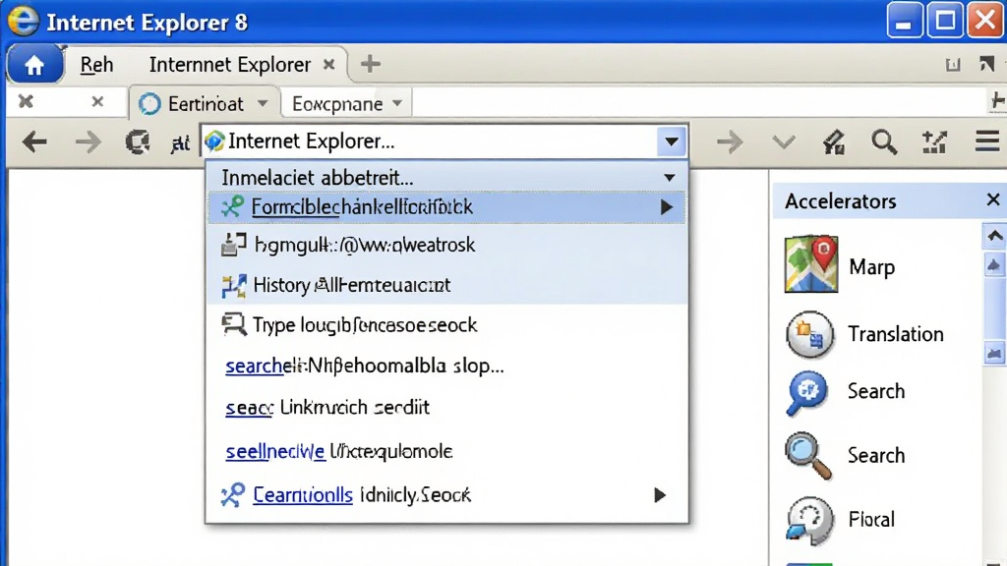
Task: Select the highlighted Formcible menu entry
Action: pyautogui.click(x=447, y=207)
